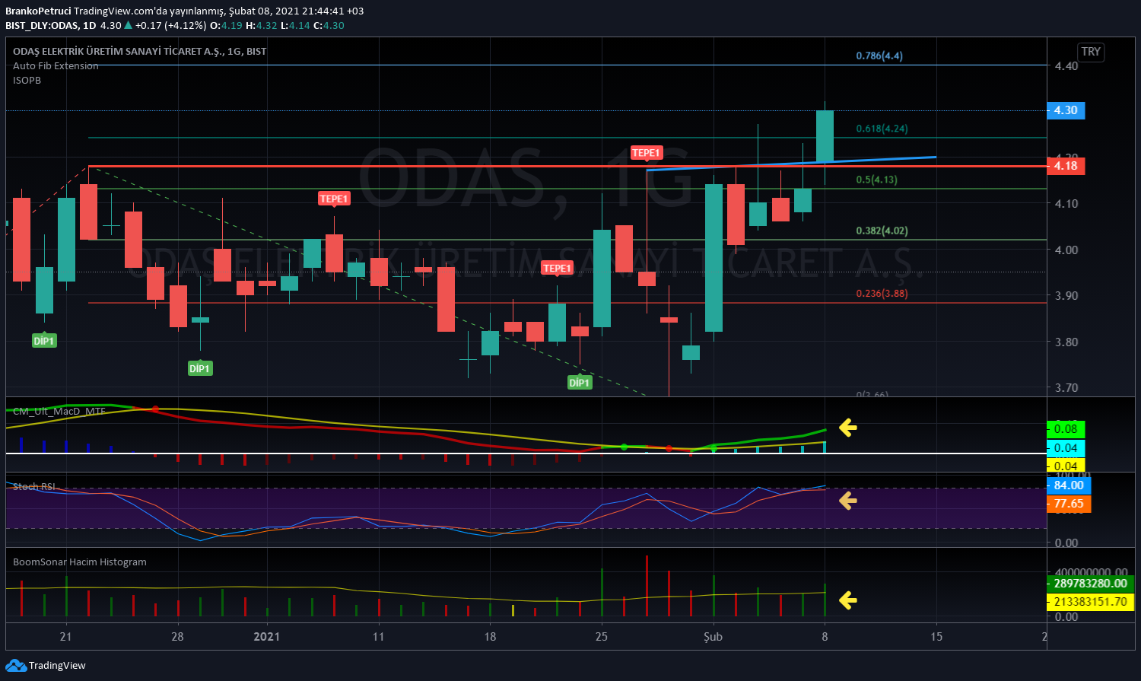This screenshot has width=1141, height=681.
Task: Select the Auto Fib Extension indicator label
Action: click(x=56, y=65)
